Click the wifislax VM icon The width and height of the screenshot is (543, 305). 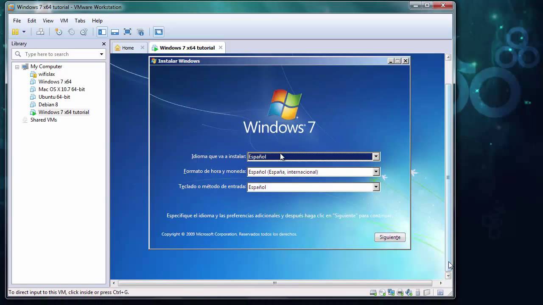tap(33, 74)
